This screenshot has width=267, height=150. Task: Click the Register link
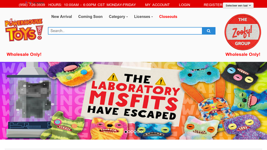point(213,5)
